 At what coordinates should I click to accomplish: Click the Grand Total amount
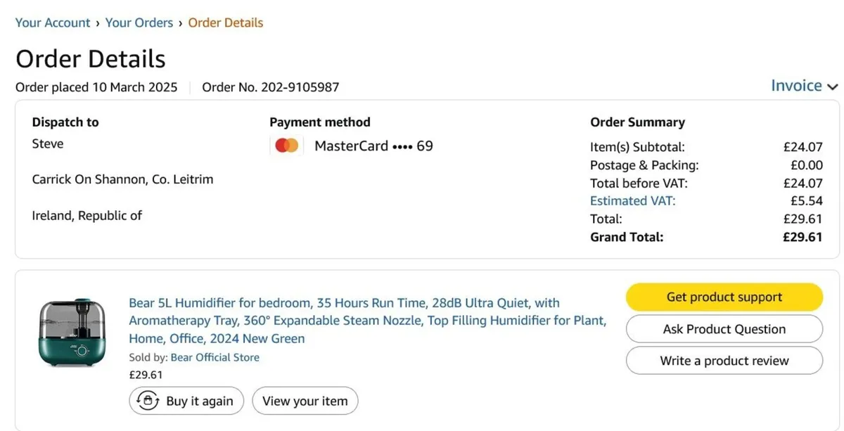point(803,237)
